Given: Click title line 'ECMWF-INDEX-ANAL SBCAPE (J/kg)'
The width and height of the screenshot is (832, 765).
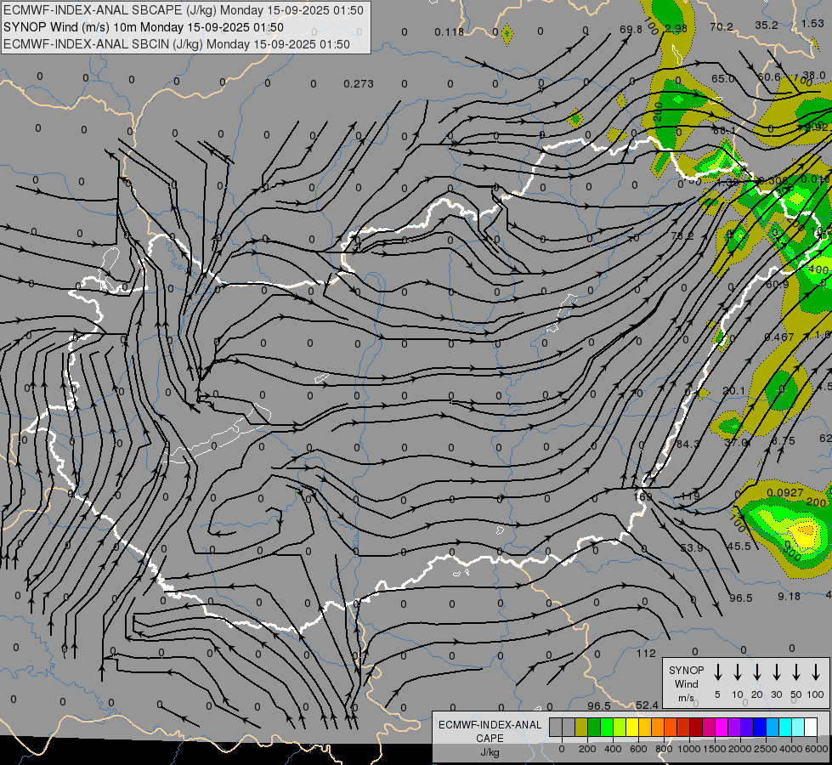Looking at the screenshot, I should [184, 10].
